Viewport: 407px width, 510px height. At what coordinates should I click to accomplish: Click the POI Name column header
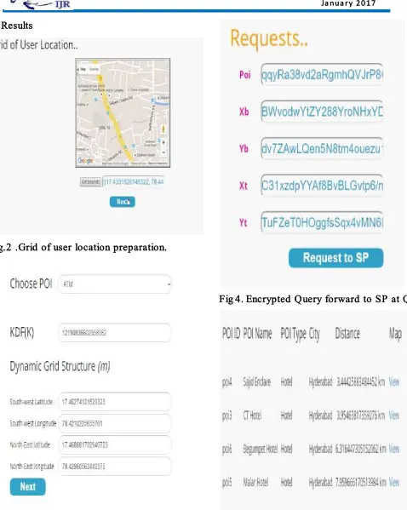(257, 334)
